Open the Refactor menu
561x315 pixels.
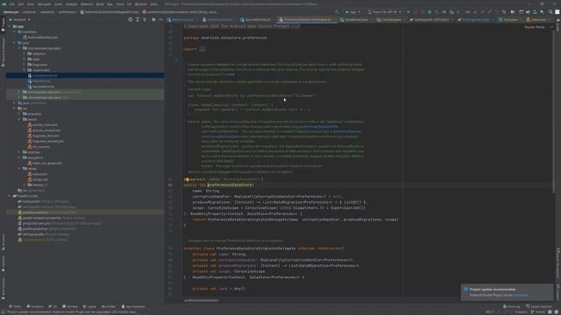coord(87,3)
